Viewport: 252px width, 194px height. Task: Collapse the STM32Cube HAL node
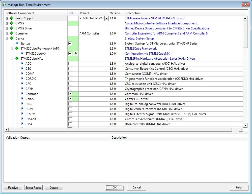point(12,59)
